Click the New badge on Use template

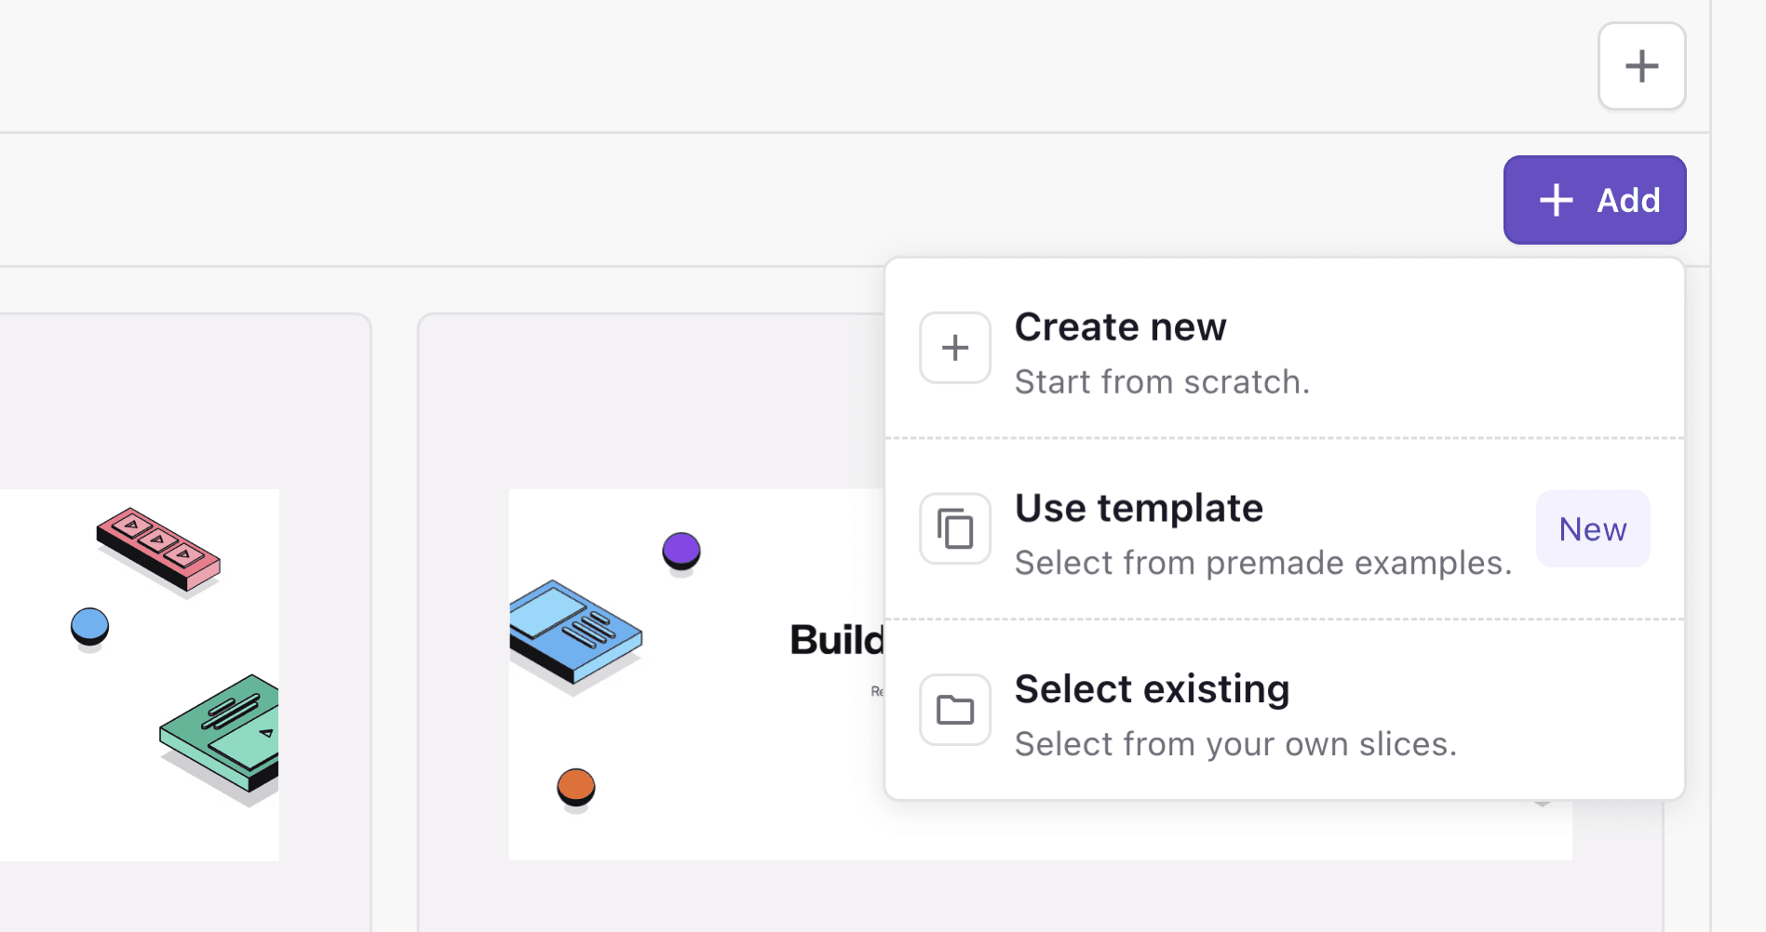pos(1592,528)
